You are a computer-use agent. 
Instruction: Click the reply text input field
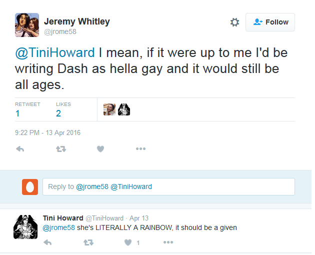coord(168,187)
